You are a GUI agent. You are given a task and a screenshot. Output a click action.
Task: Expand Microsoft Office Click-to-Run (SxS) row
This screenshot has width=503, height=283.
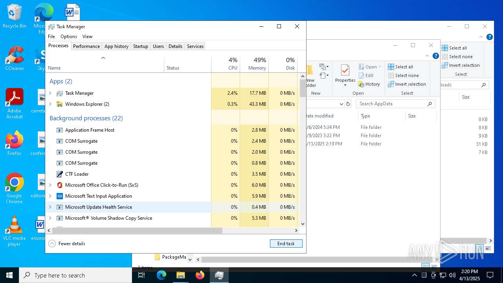pos(50,185)
